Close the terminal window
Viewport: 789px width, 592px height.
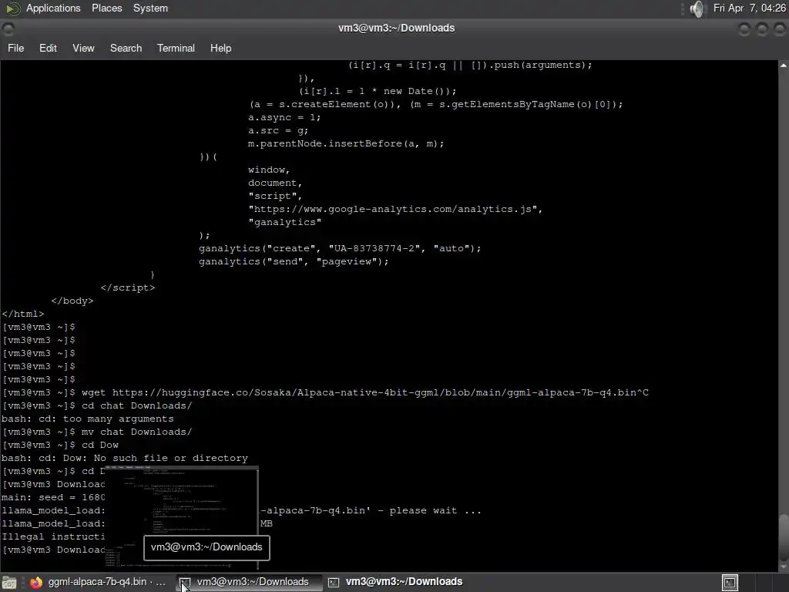tap(780, 29)
